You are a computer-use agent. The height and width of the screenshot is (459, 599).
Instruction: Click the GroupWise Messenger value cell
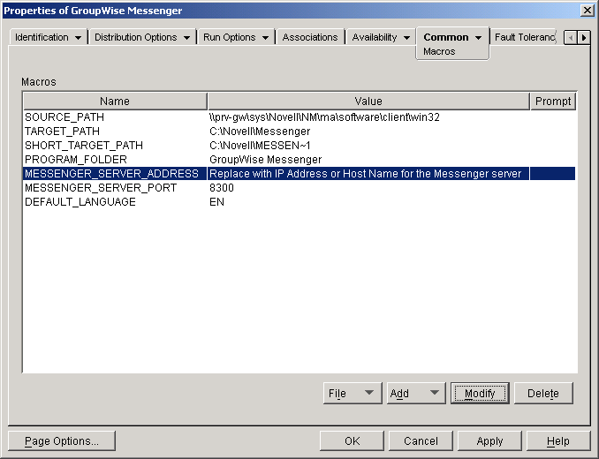[x=266, y=160]
